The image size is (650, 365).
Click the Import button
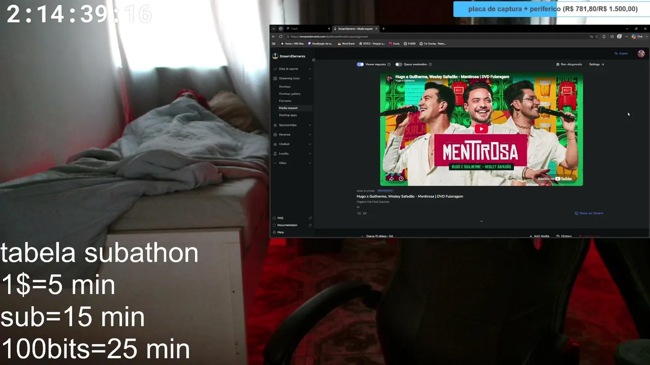click(x=621, y=53)
